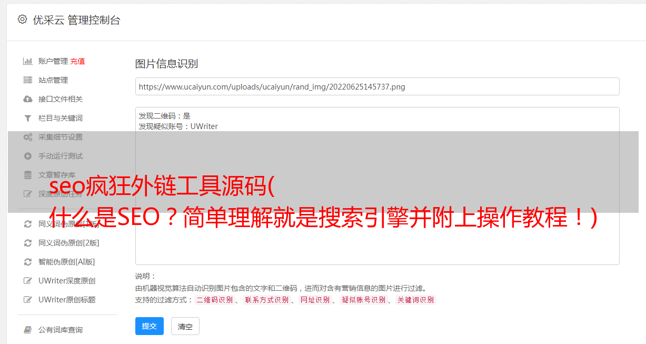
Task: Open UWriter深度原创 menu item
Action: tap(67, 281)
